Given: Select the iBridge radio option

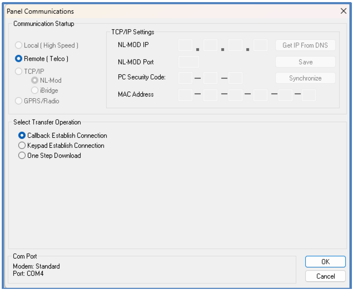Looking at the screenshot, I should tap(35, 90).
